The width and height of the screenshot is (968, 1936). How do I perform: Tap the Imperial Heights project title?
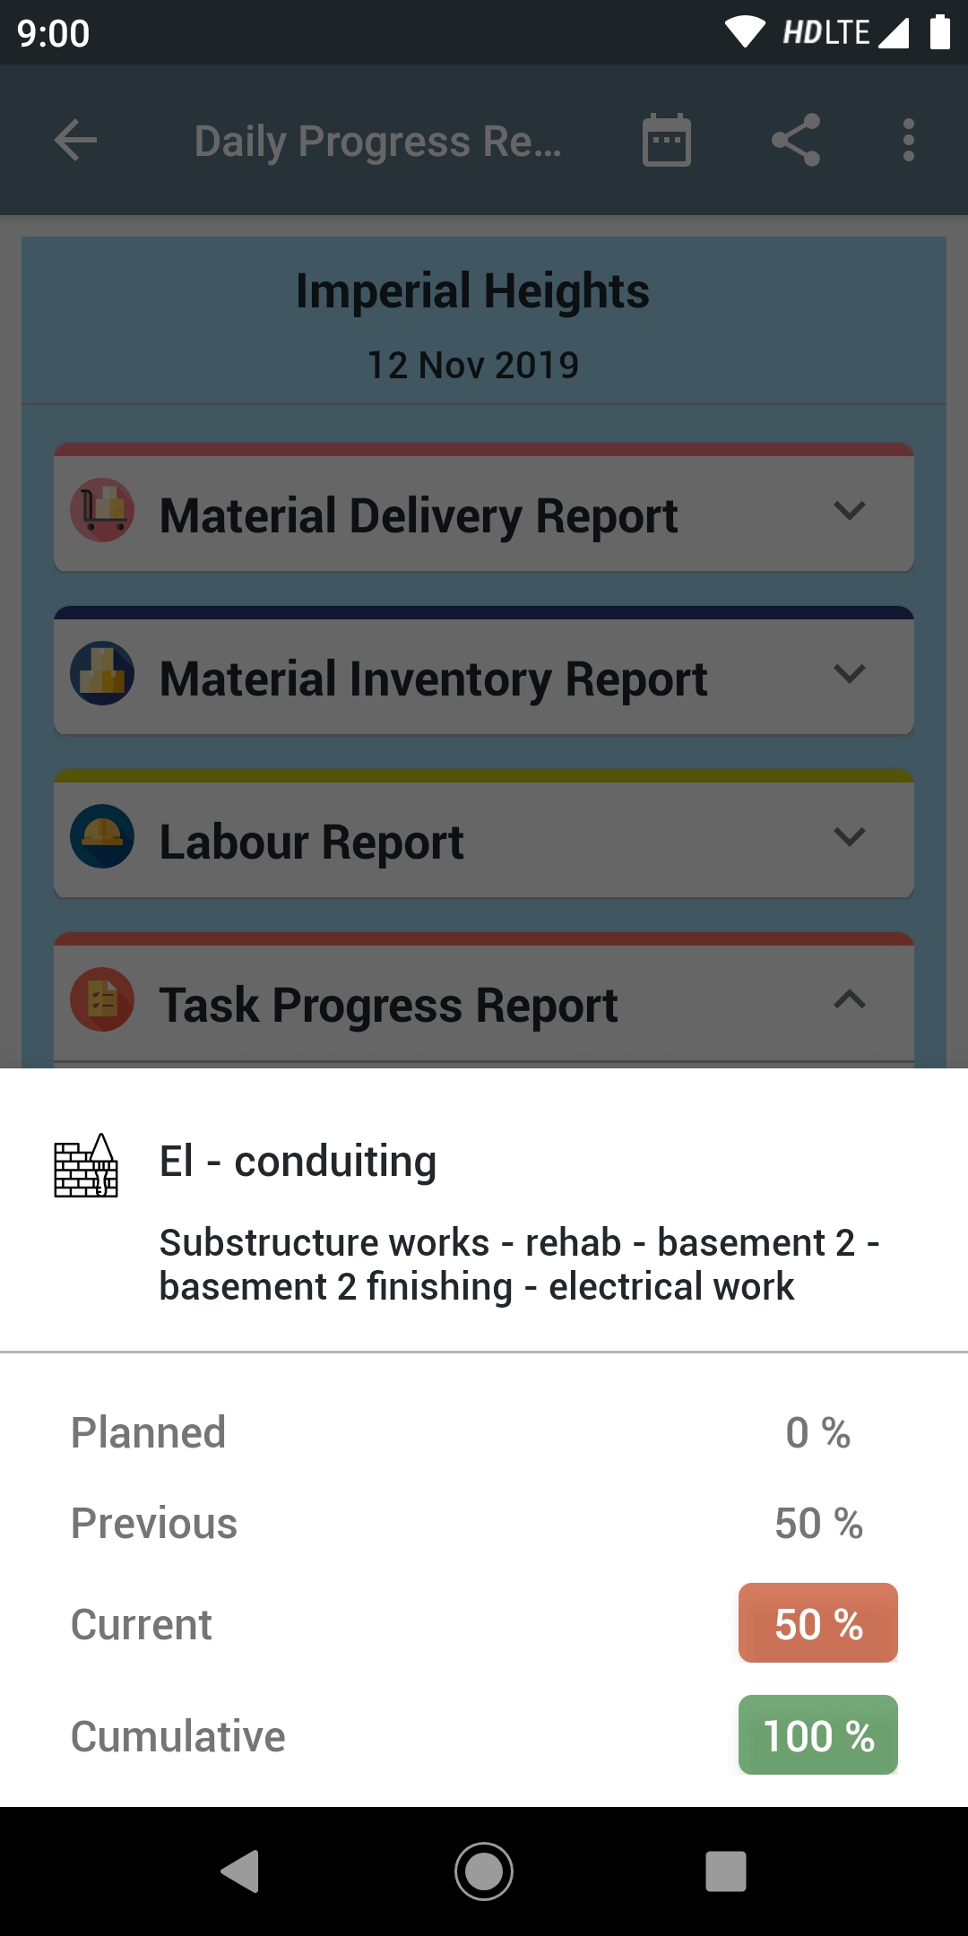pos(473,291)
